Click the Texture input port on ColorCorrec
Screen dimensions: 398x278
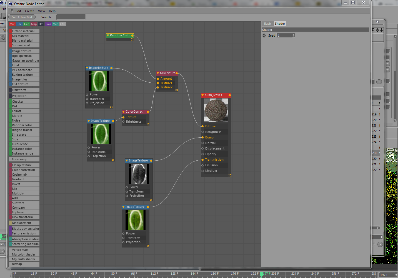[x=123, y=117]
